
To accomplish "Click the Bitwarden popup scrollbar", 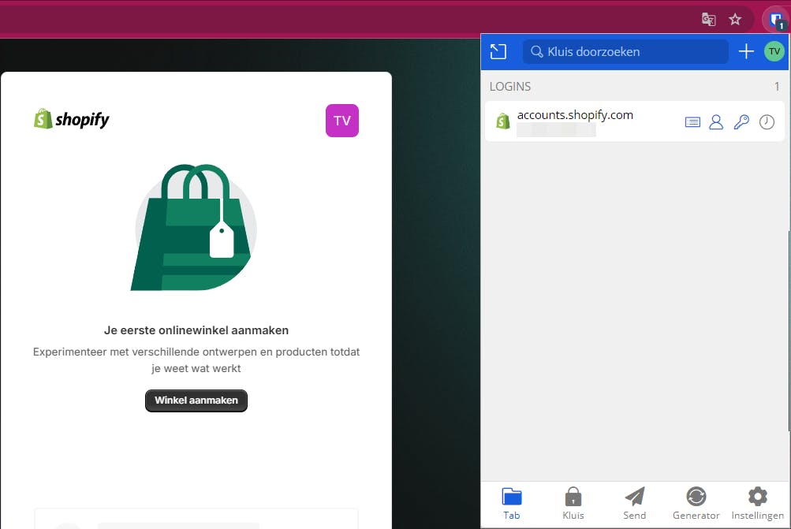I will click(x=789, y=330).
